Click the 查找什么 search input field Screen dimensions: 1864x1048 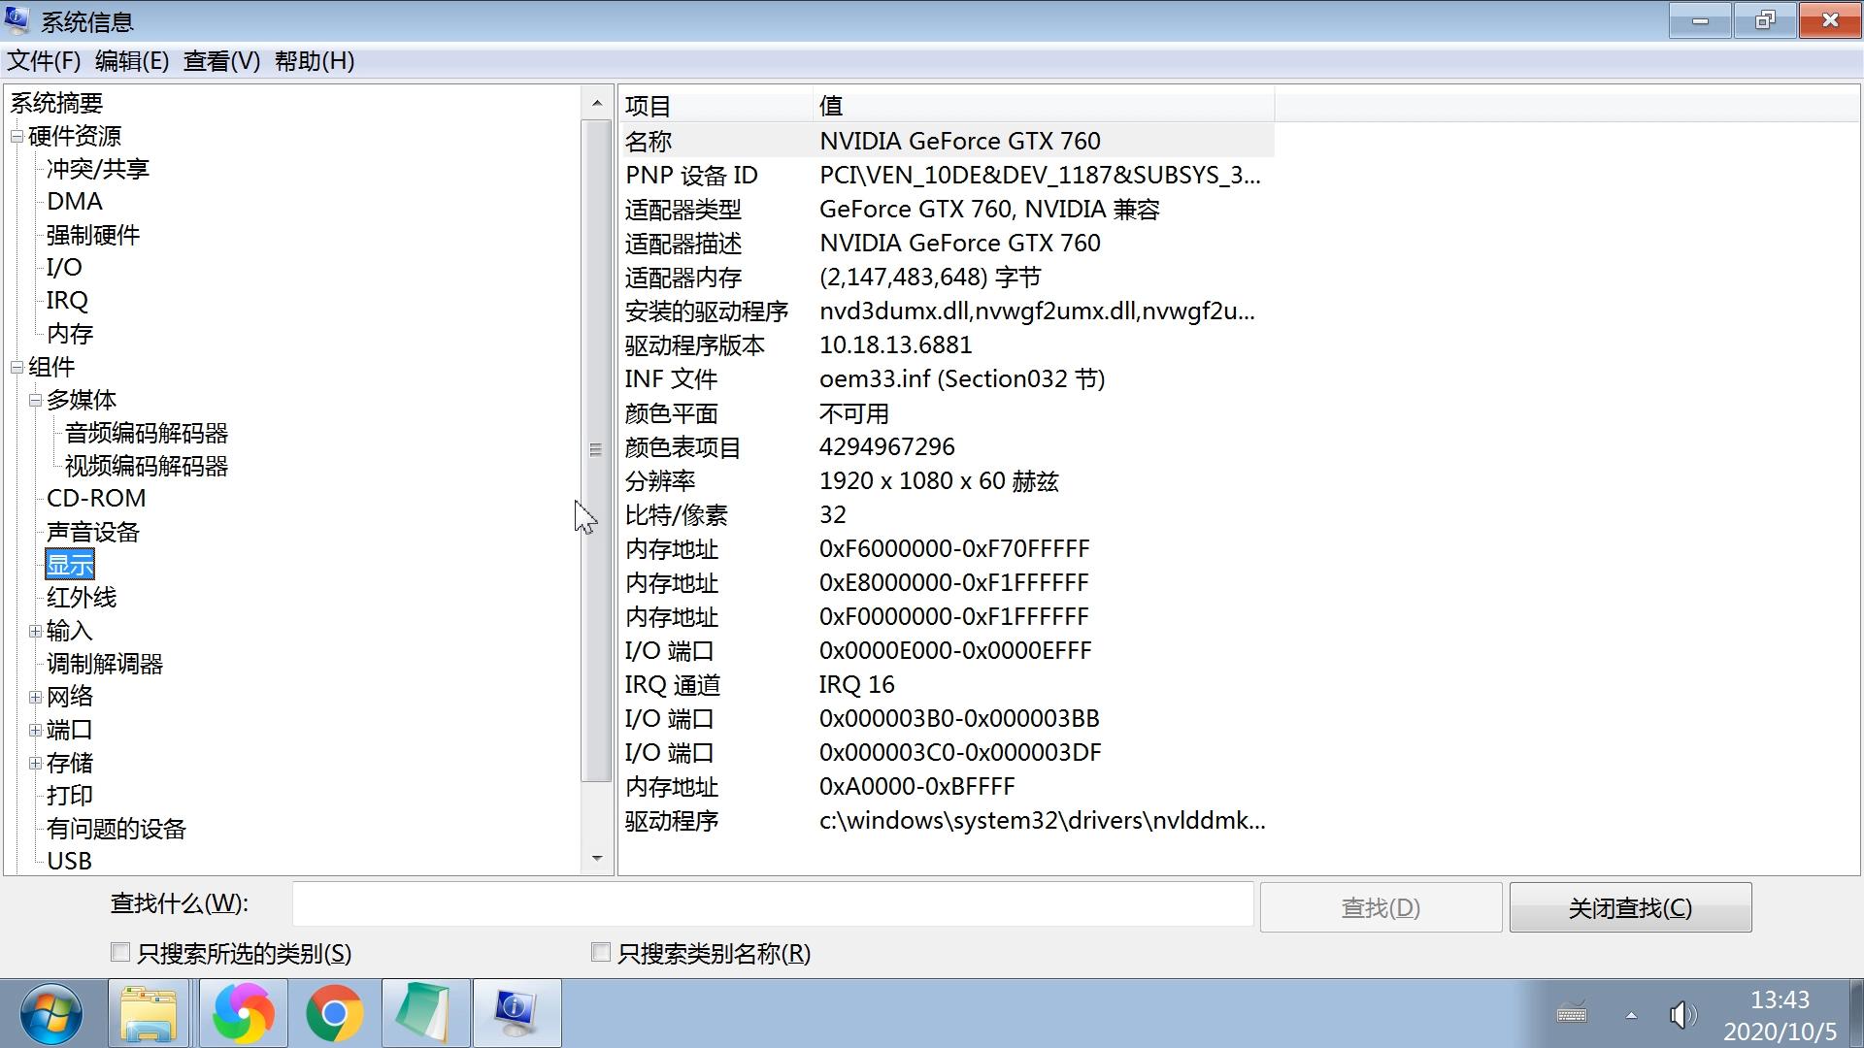point(772,904)
